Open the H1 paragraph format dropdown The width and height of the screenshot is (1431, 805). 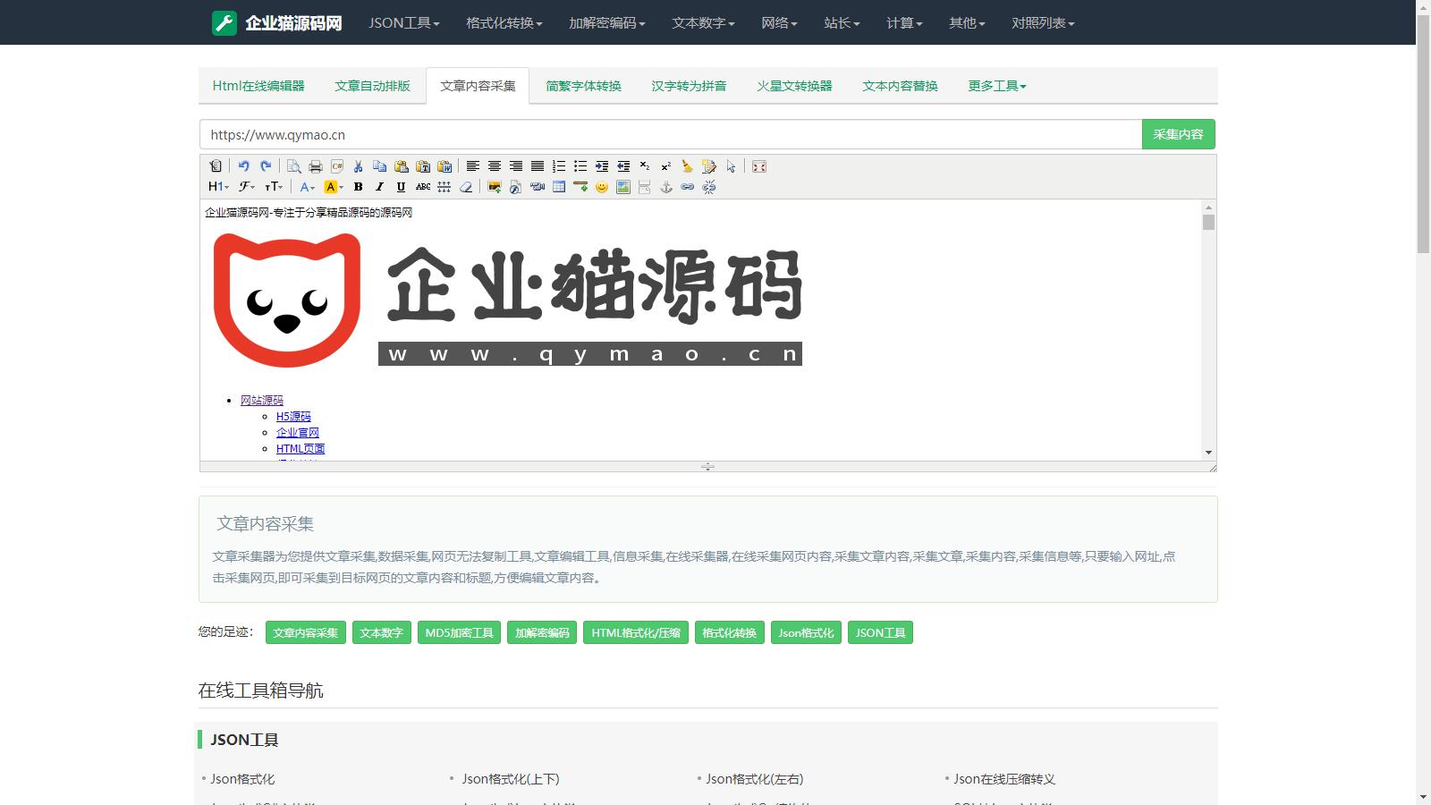pos(218,187)
